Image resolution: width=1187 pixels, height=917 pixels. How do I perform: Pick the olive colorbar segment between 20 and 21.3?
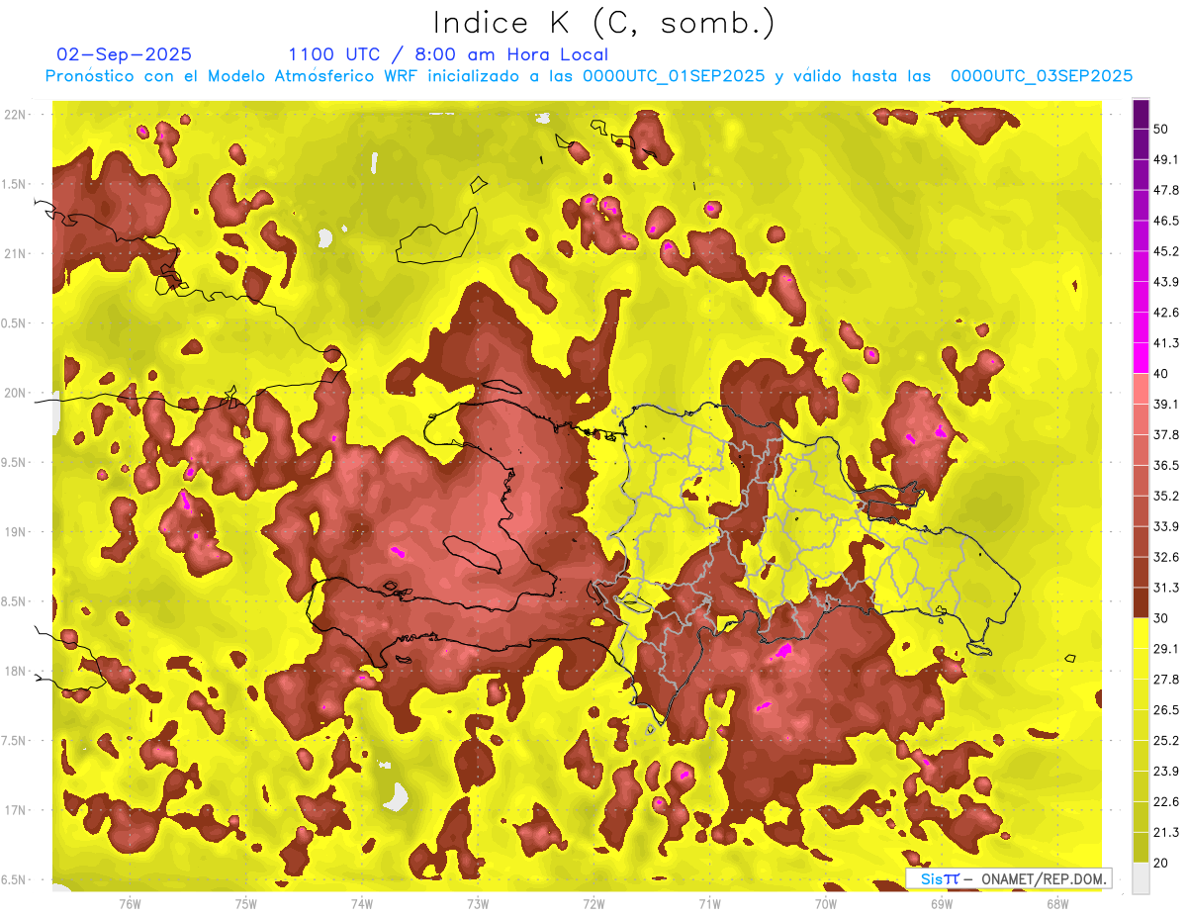(x=1141, y=847)
